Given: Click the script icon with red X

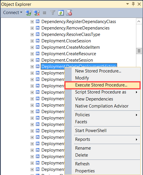Looking at the screenshot, I should pos(69,13).
